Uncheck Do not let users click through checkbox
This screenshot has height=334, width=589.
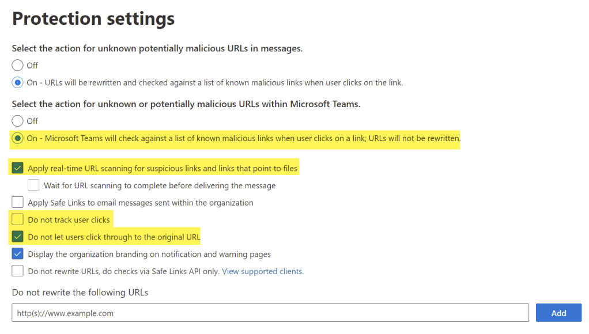[18, 237]
